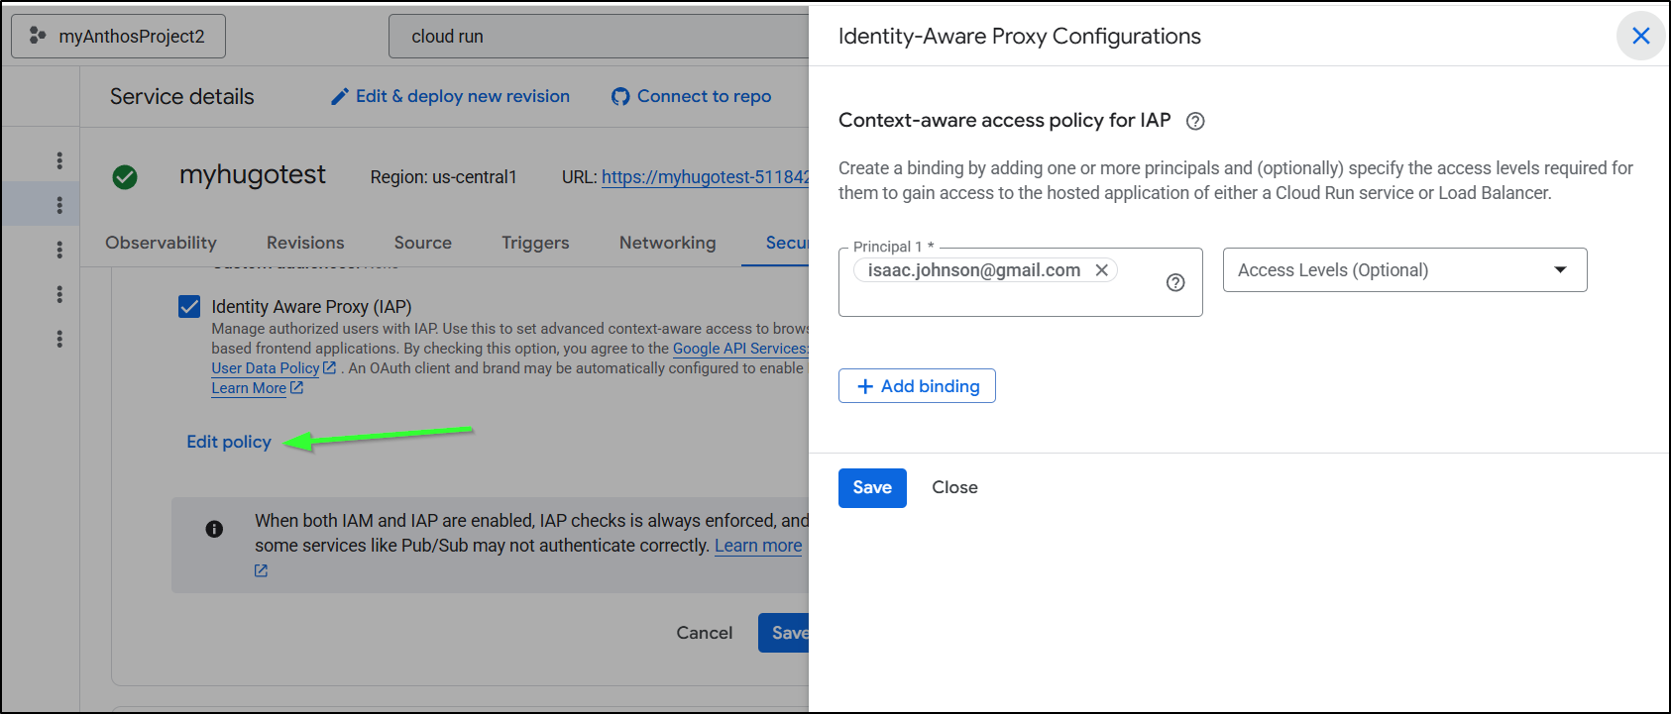Click the green service status checkmark icon
This screenshot has width=1671, height=714.
[x=125, y=177]
